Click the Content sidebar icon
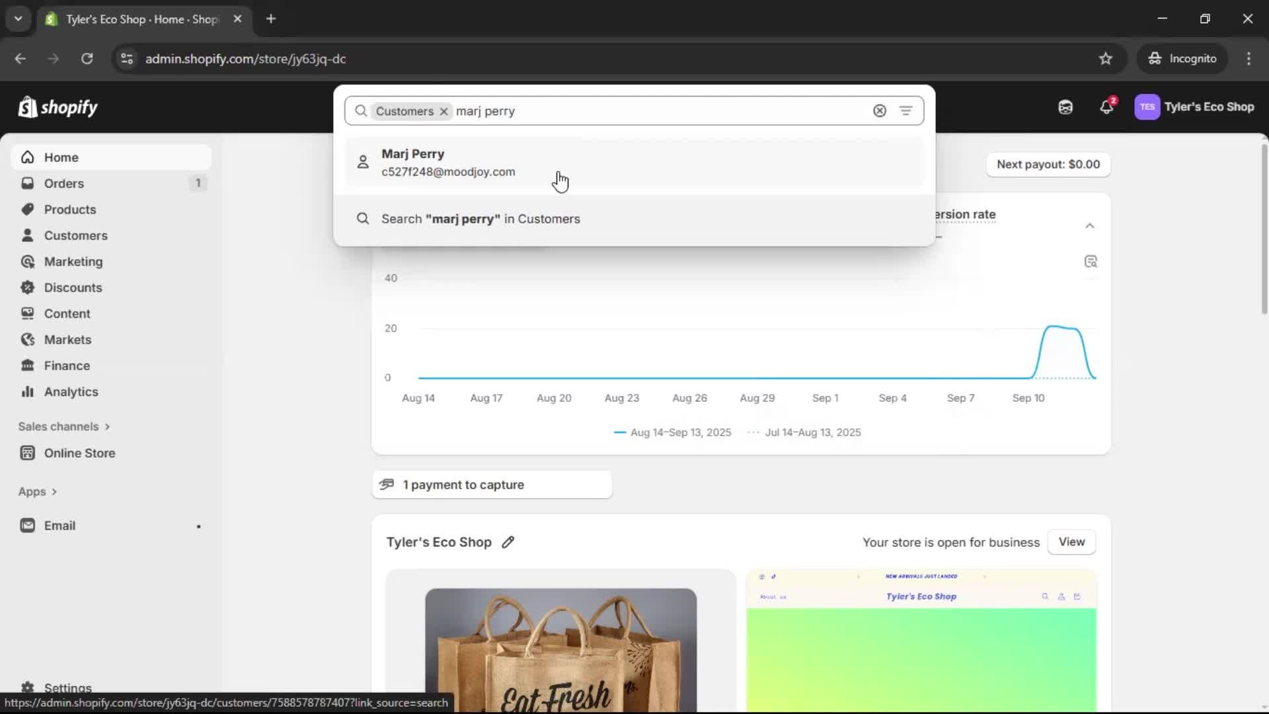 [x=27, y=313]
